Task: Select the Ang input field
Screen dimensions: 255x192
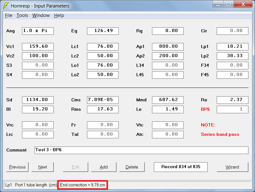Action: pyautogui.click(x=38, y=31)
